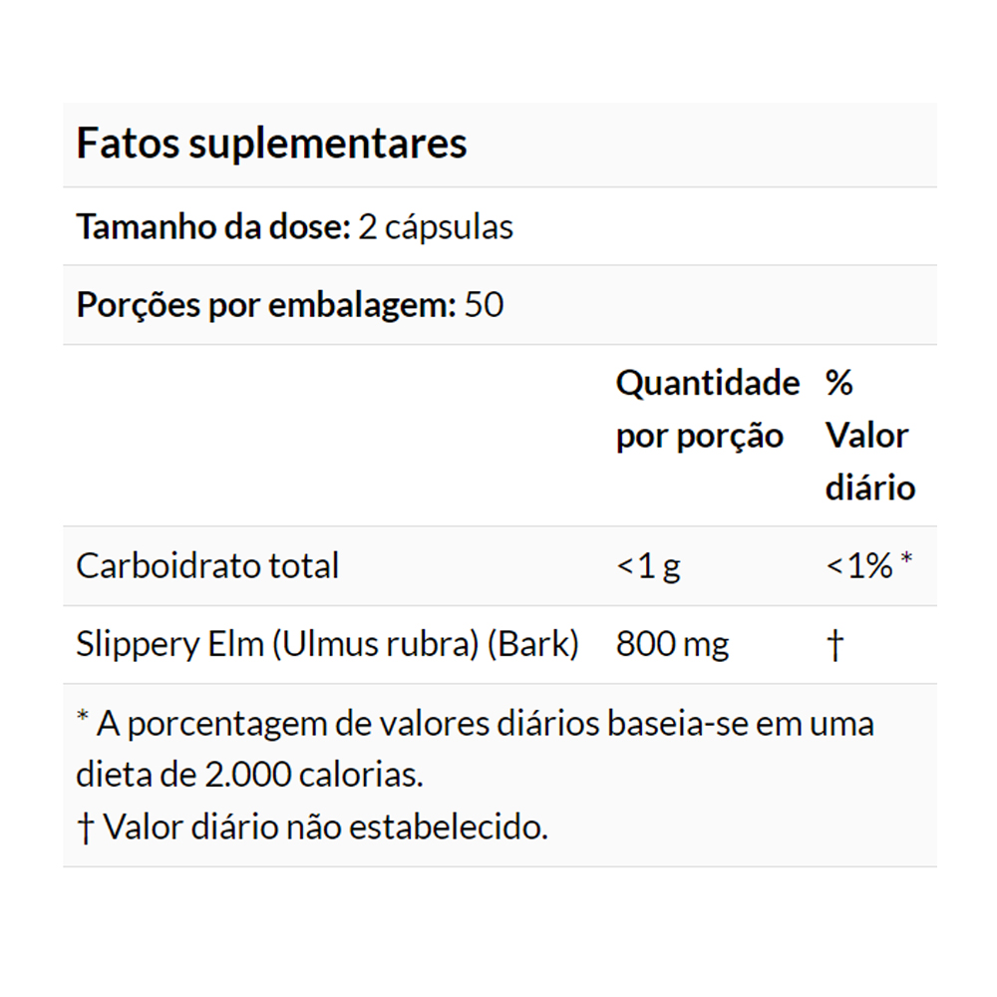This screenshot has width=997, height=997.
Task: Select the 'Porções por embalagem:' label
Action: pos(266,304)
